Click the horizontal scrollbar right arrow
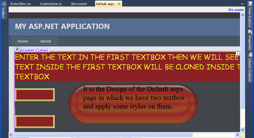Image resolution: width=254 pixels, height=138 pixels. click(237, 135)
